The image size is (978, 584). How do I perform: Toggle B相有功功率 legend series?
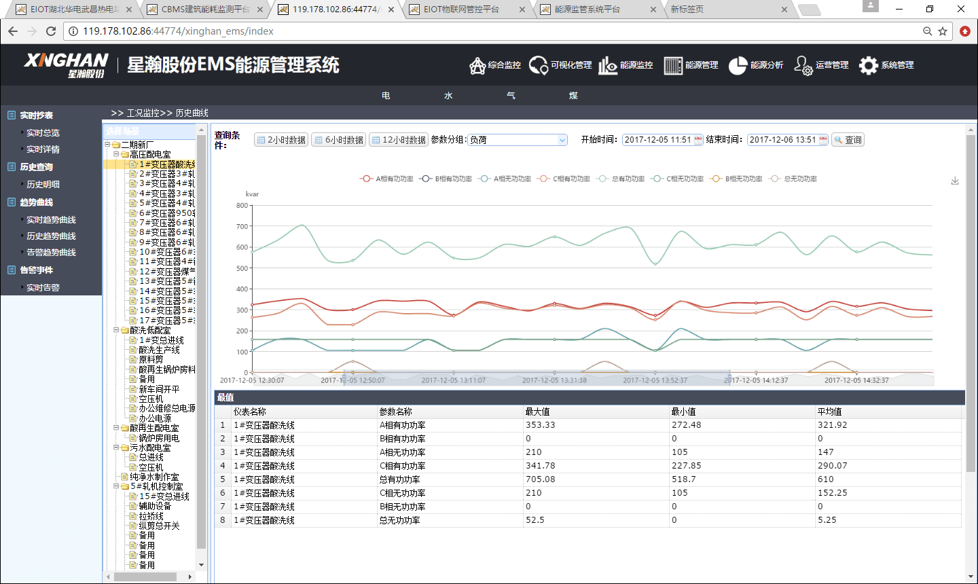446,179
